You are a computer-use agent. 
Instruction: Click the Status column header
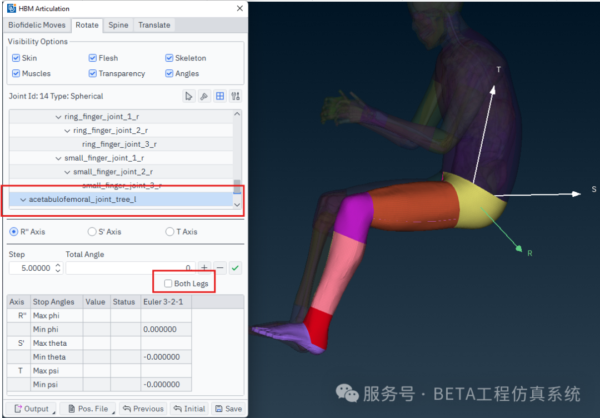126,302
